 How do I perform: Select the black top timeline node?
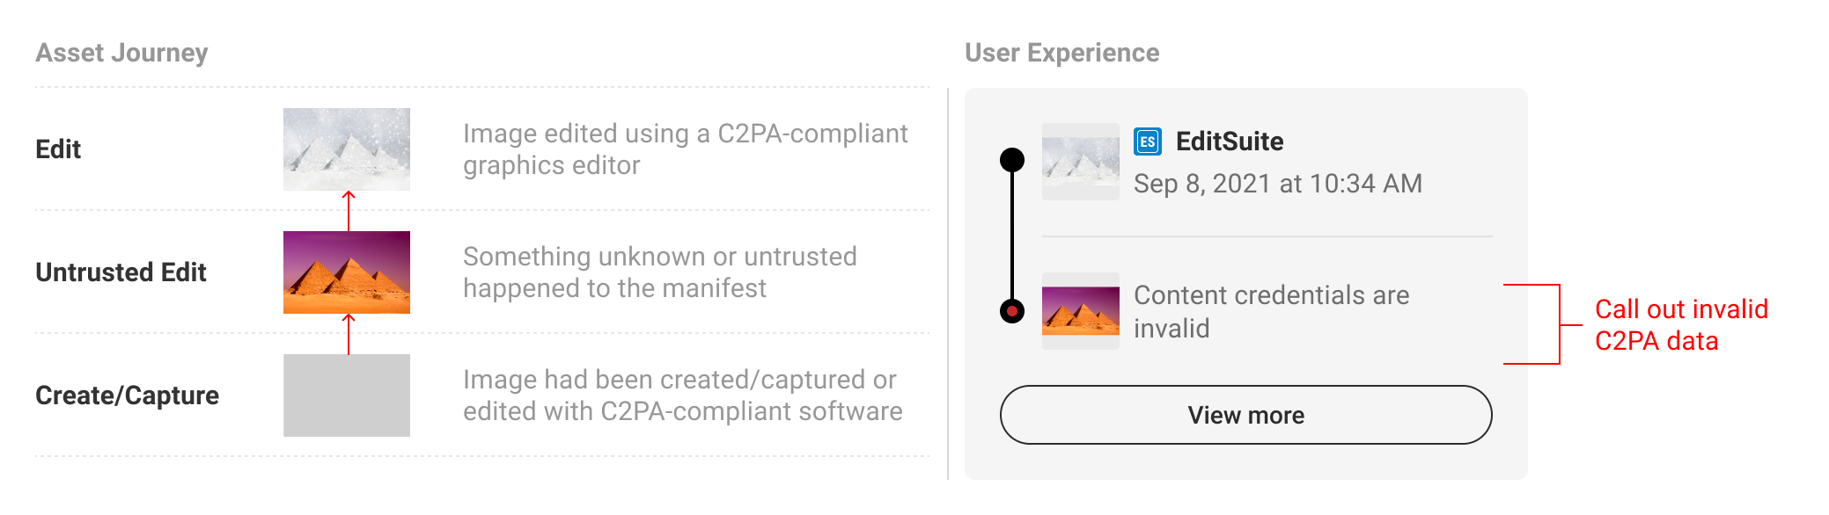1012,160
